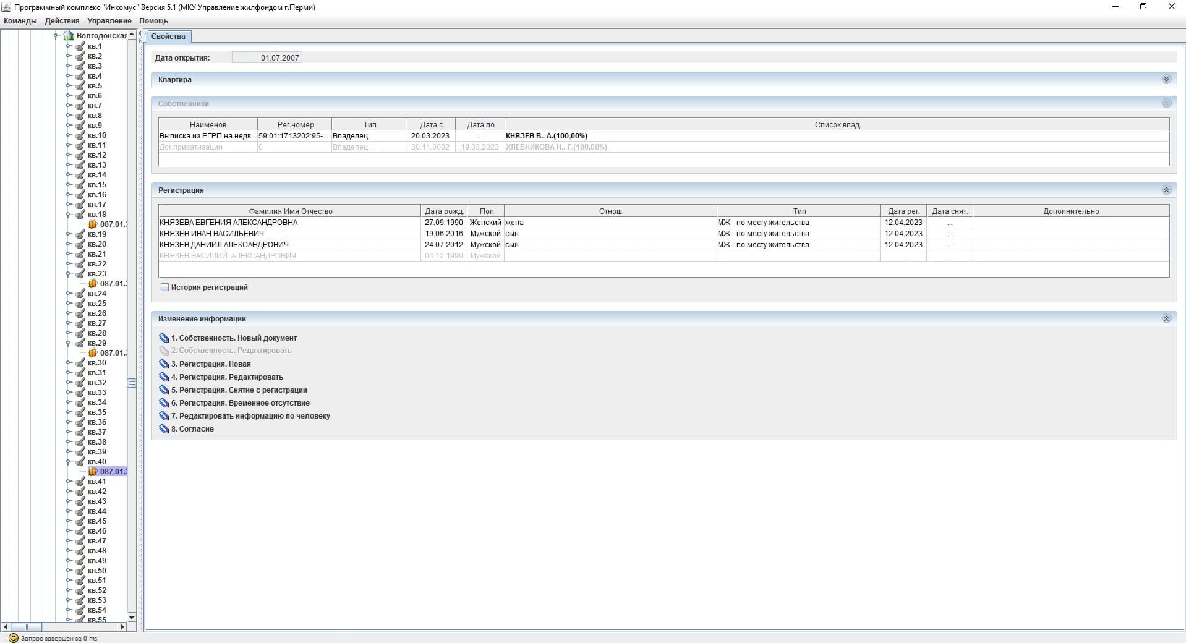Click the apartment icon of кв.1

(80, 46)
